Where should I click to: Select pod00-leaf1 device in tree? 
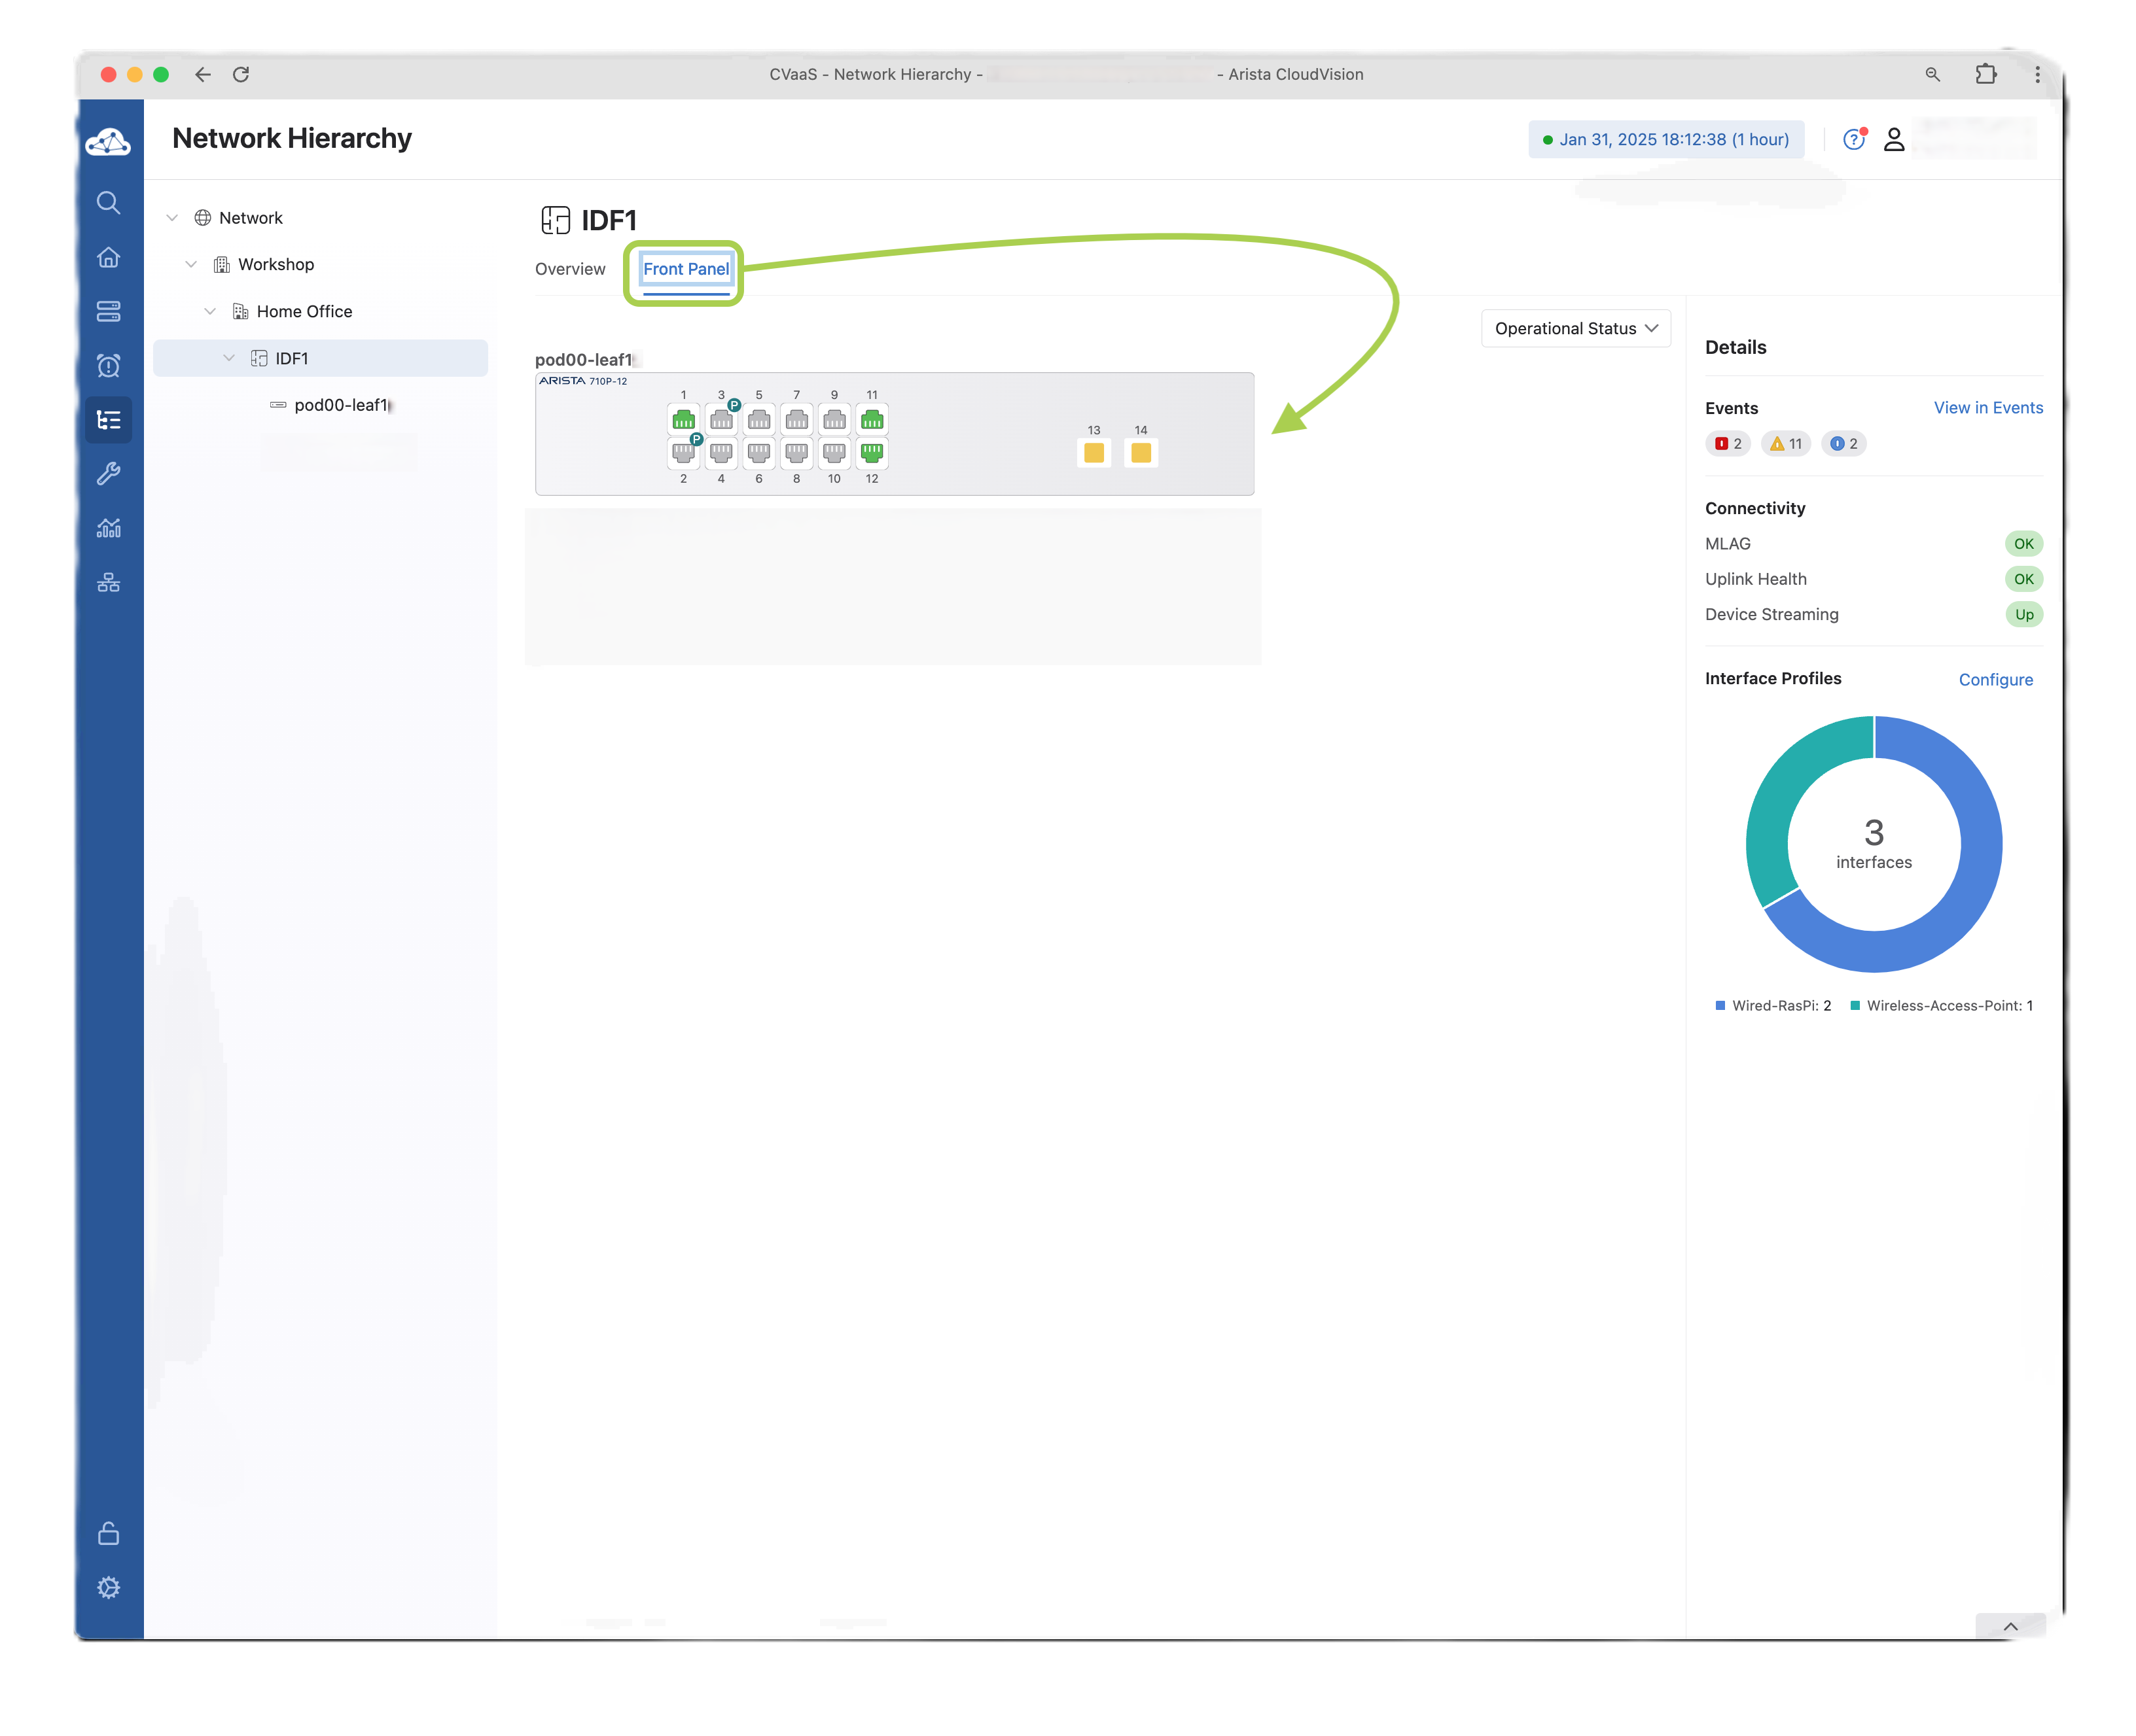[x=340, y=405]
